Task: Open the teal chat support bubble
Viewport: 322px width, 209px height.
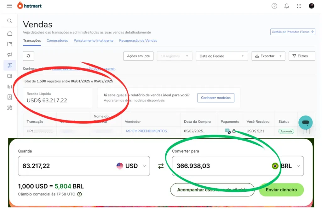Action: tap(305, 122)
